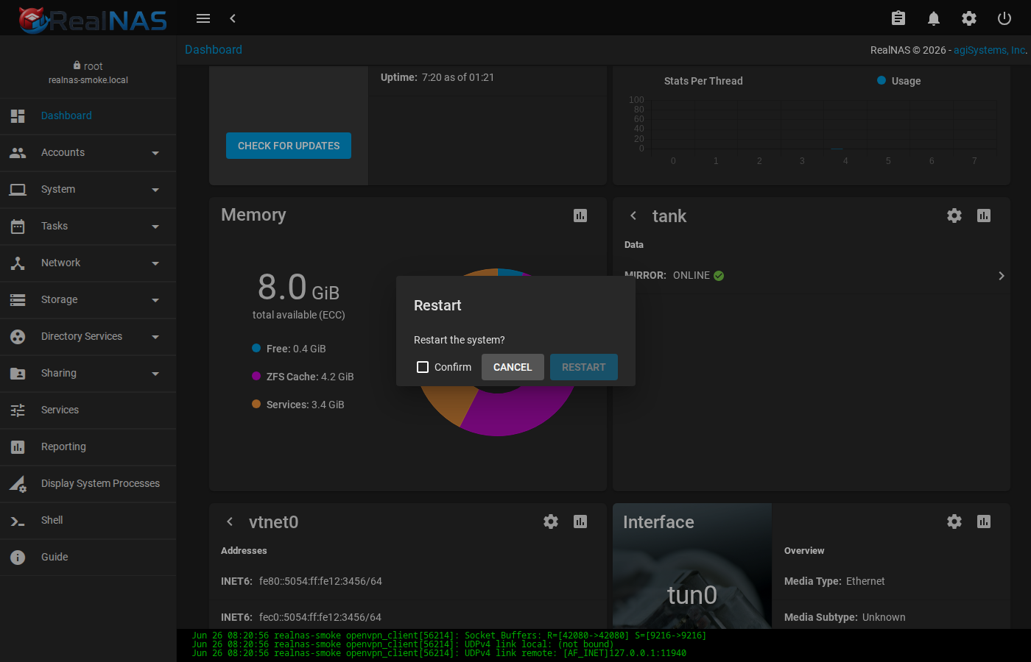Click the Network topology icon
The width and height of the screenshot is (1031, 662).
coord(18,263)
